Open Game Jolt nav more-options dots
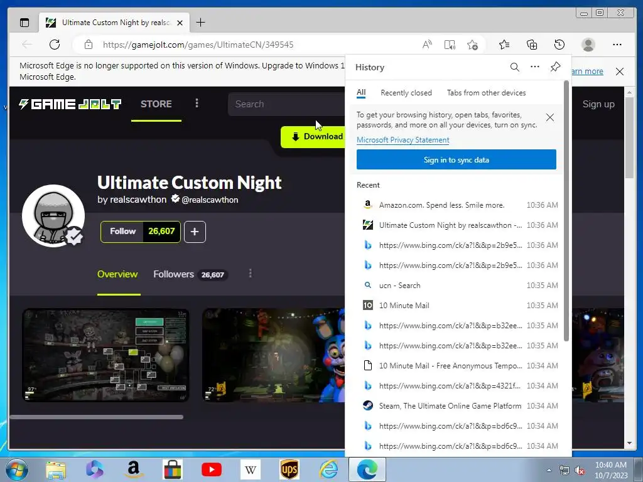Viewport: 643px width, 482px height. pyautogui.click(x=197, y=104)
